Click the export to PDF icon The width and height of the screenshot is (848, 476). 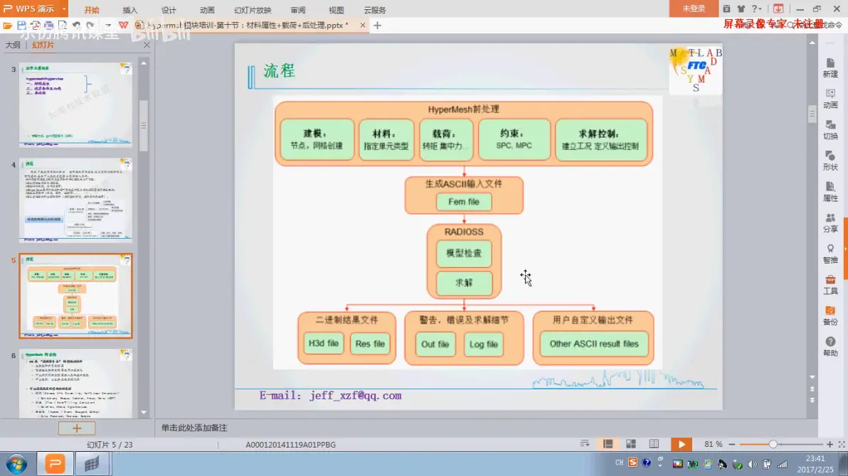pyautogui.click(x=35, y=26)
